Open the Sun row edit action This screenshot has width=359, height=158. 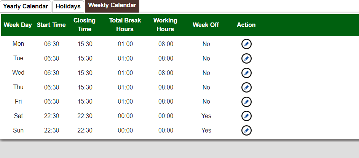click(246, 131)
